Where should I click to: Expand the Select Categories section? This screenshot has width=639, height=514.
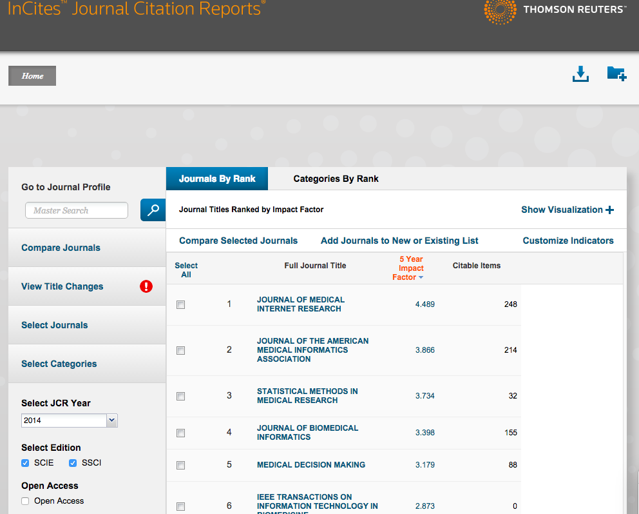click(x=59, y=364)
